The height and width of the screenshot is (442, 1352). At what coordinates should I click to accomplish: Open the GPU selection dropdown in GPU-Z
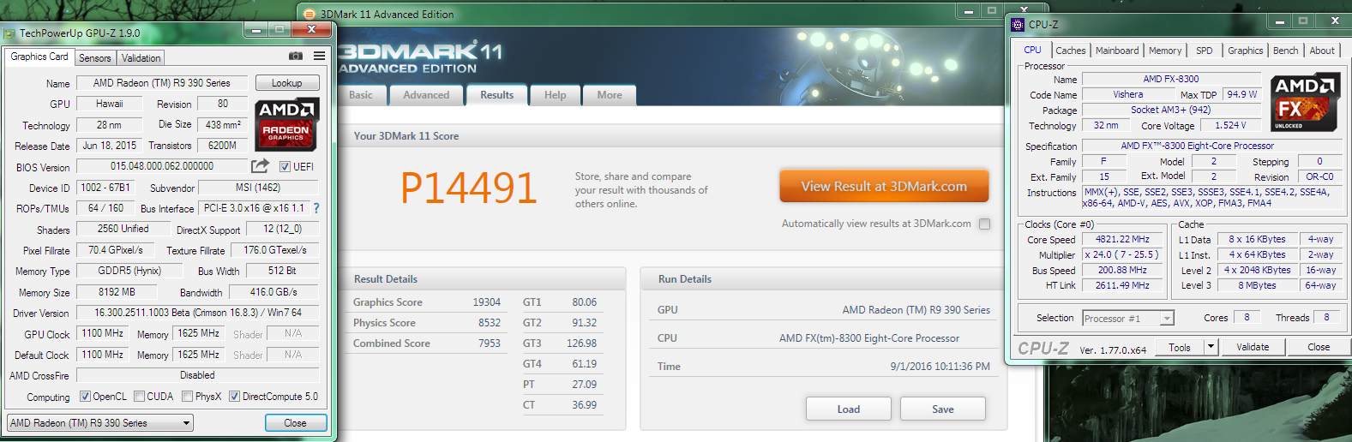[100, 423]
